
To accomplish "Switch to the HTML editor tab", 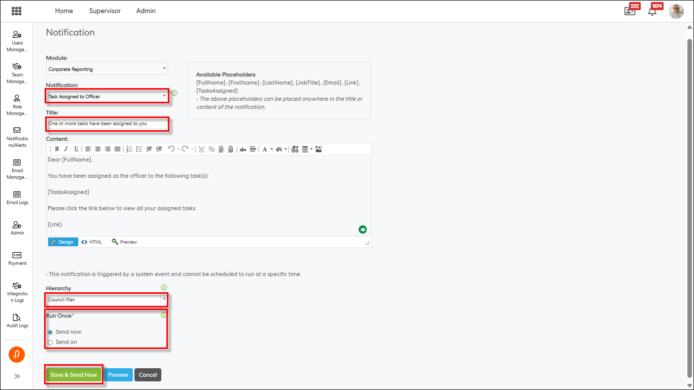I will pyautogui.click(x=92, y=242).
